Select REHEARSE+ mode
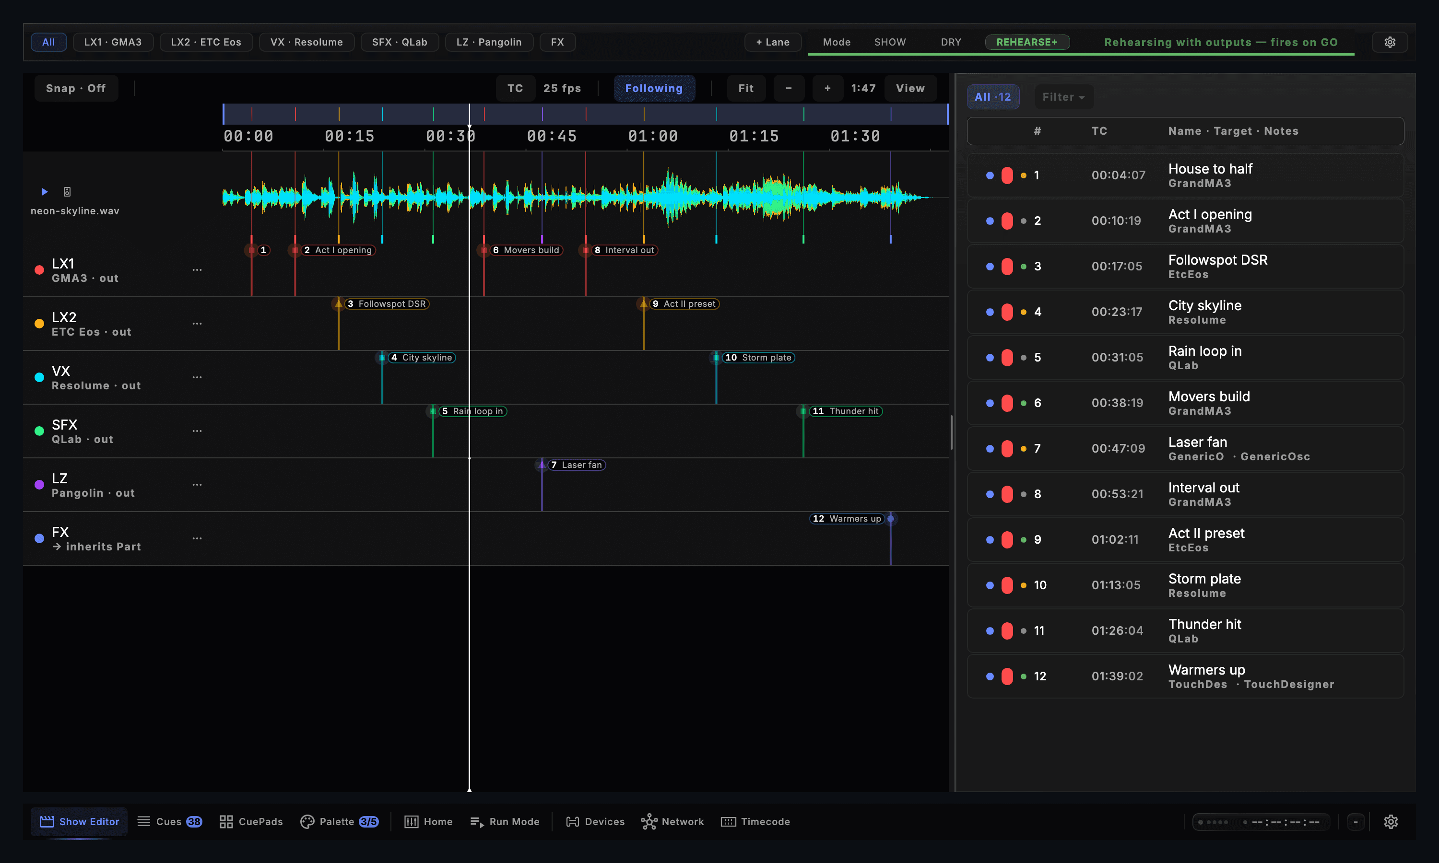1439x863 pixels. pyautogui.click(x=1026, y=42)
